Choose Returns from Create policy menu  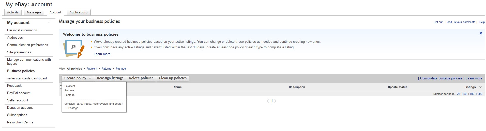pos(69,90)
